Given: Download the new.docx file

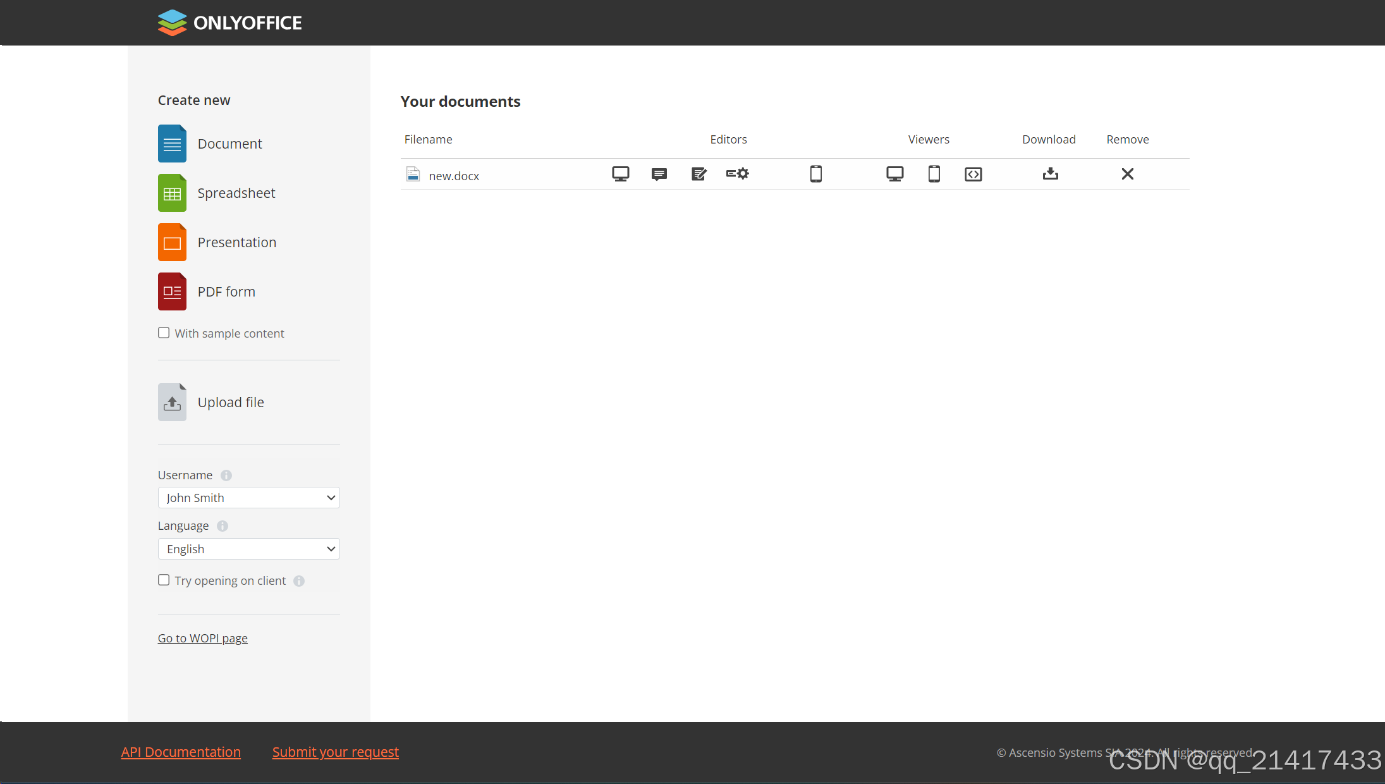Looking at the screenshot, I should (1050, 174).
